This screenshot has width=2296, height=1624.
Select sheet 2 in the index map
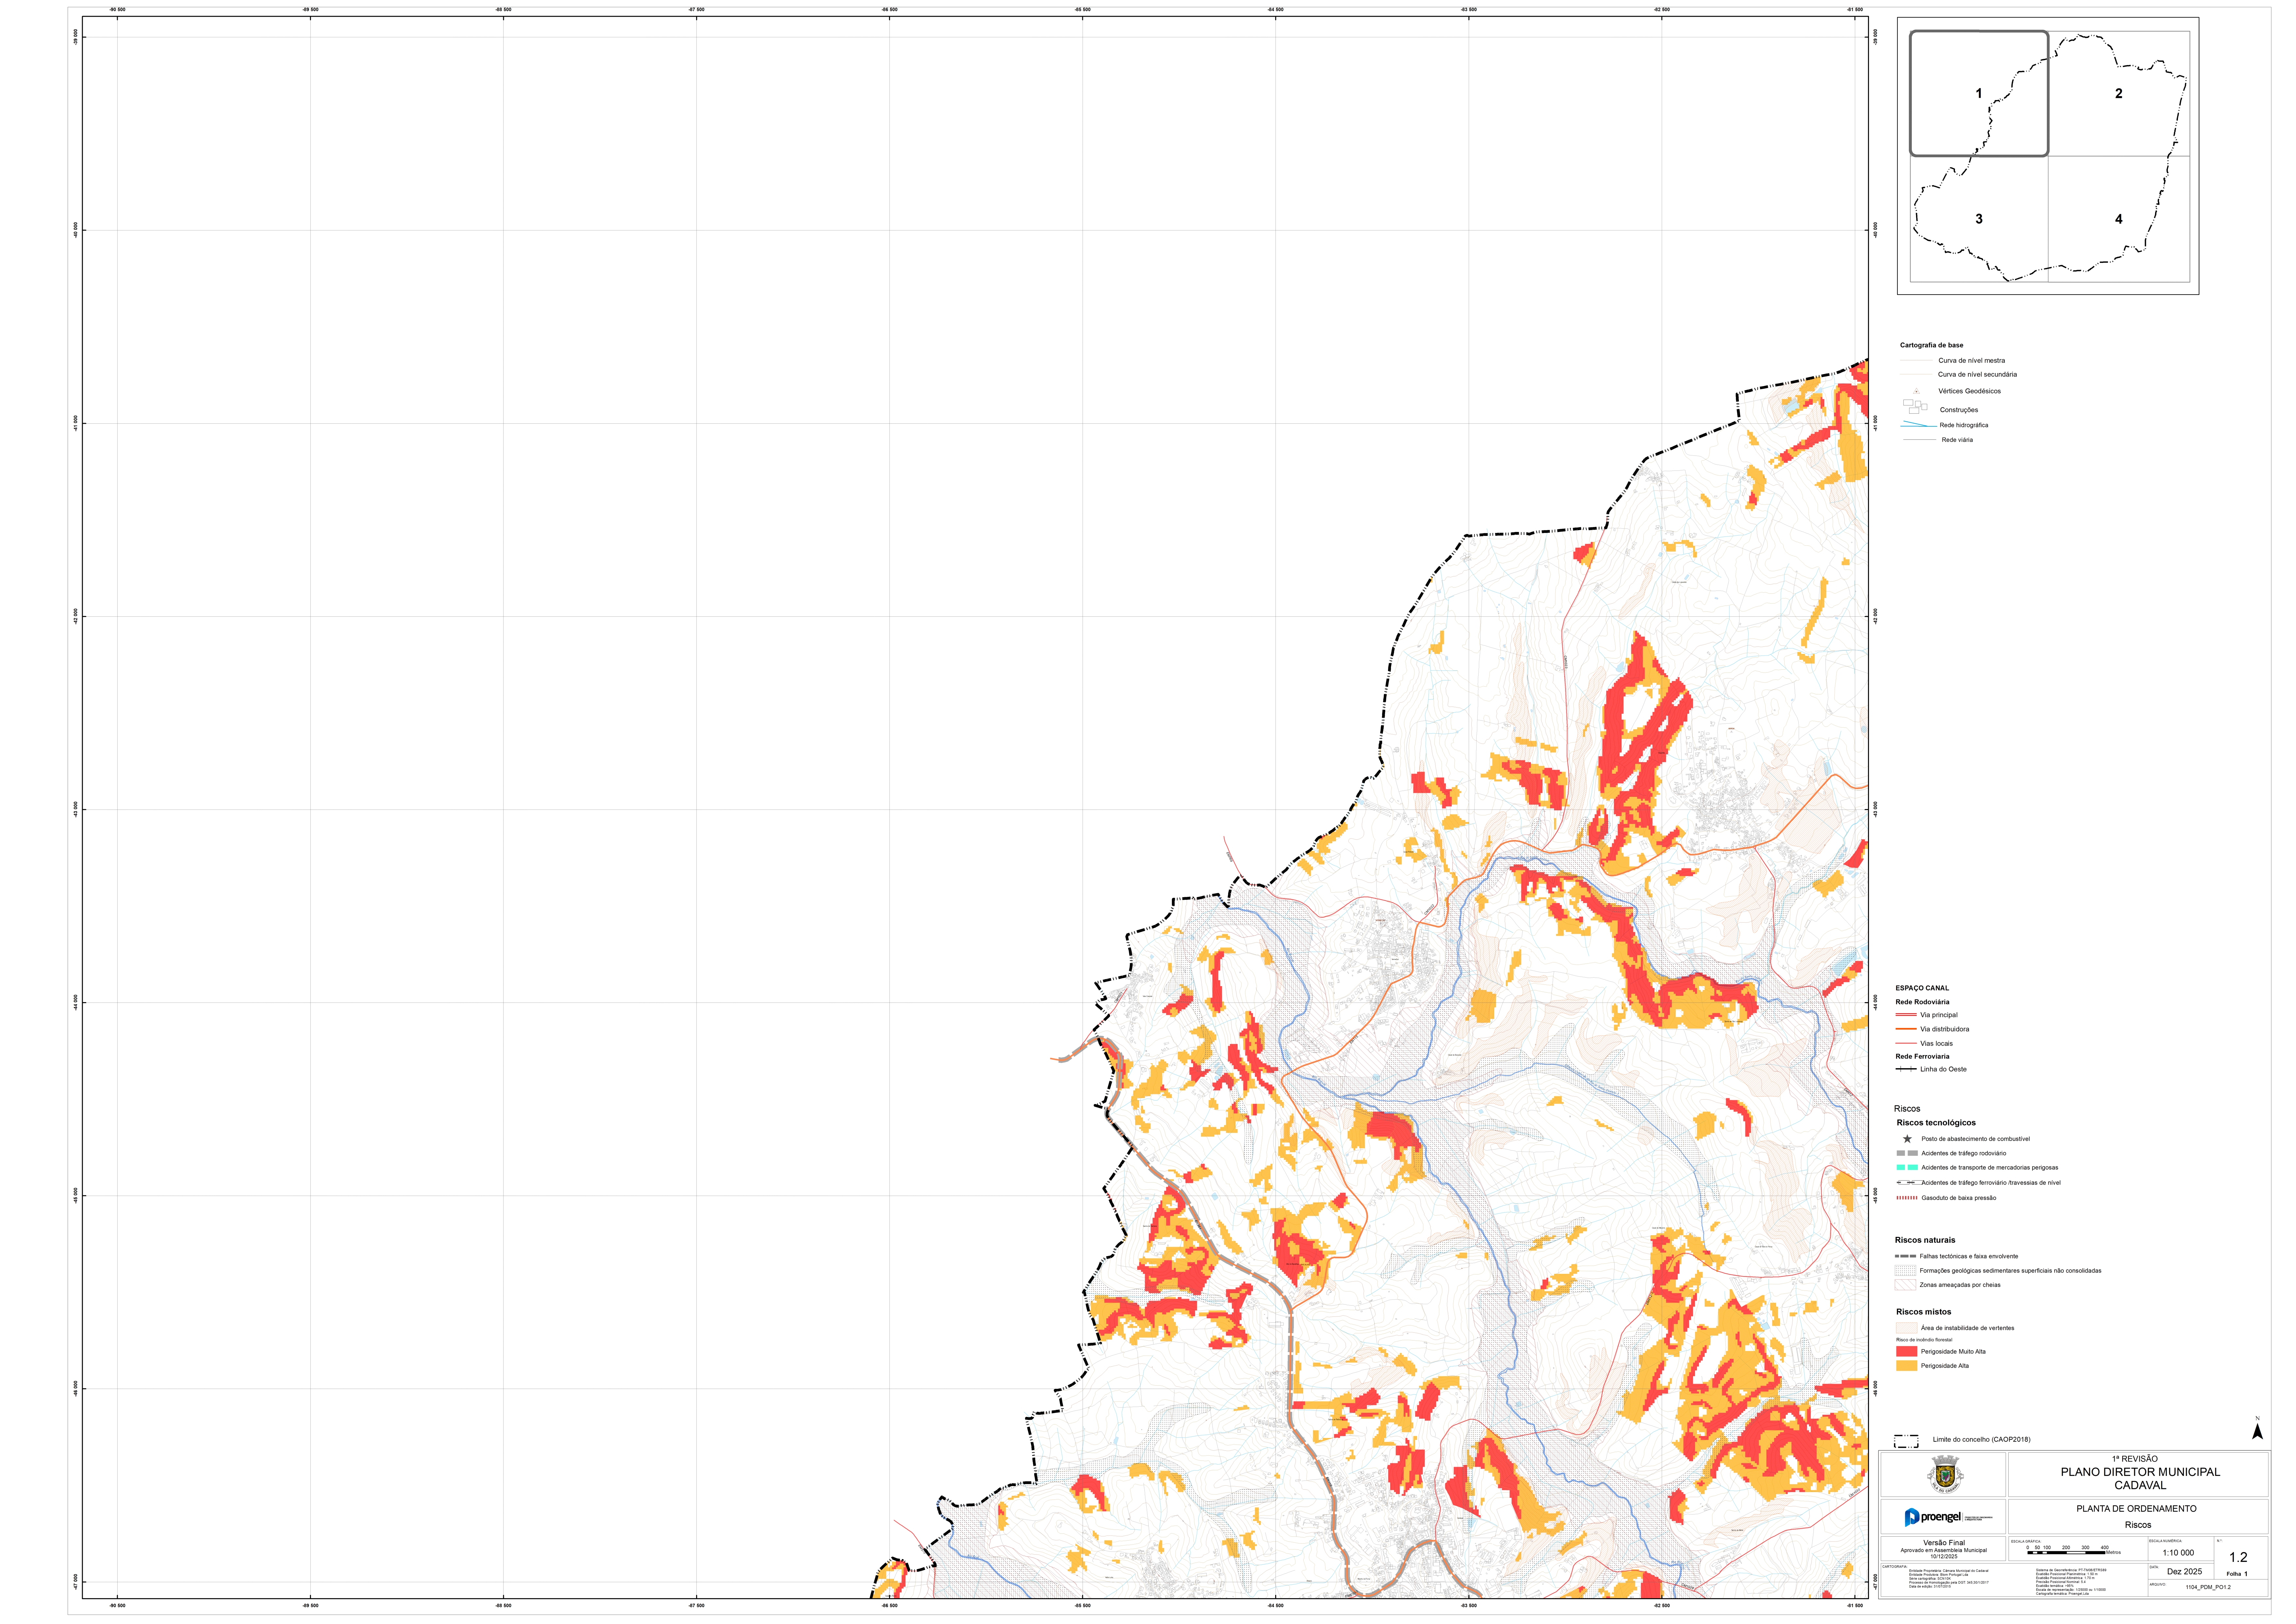[2119, 93]
